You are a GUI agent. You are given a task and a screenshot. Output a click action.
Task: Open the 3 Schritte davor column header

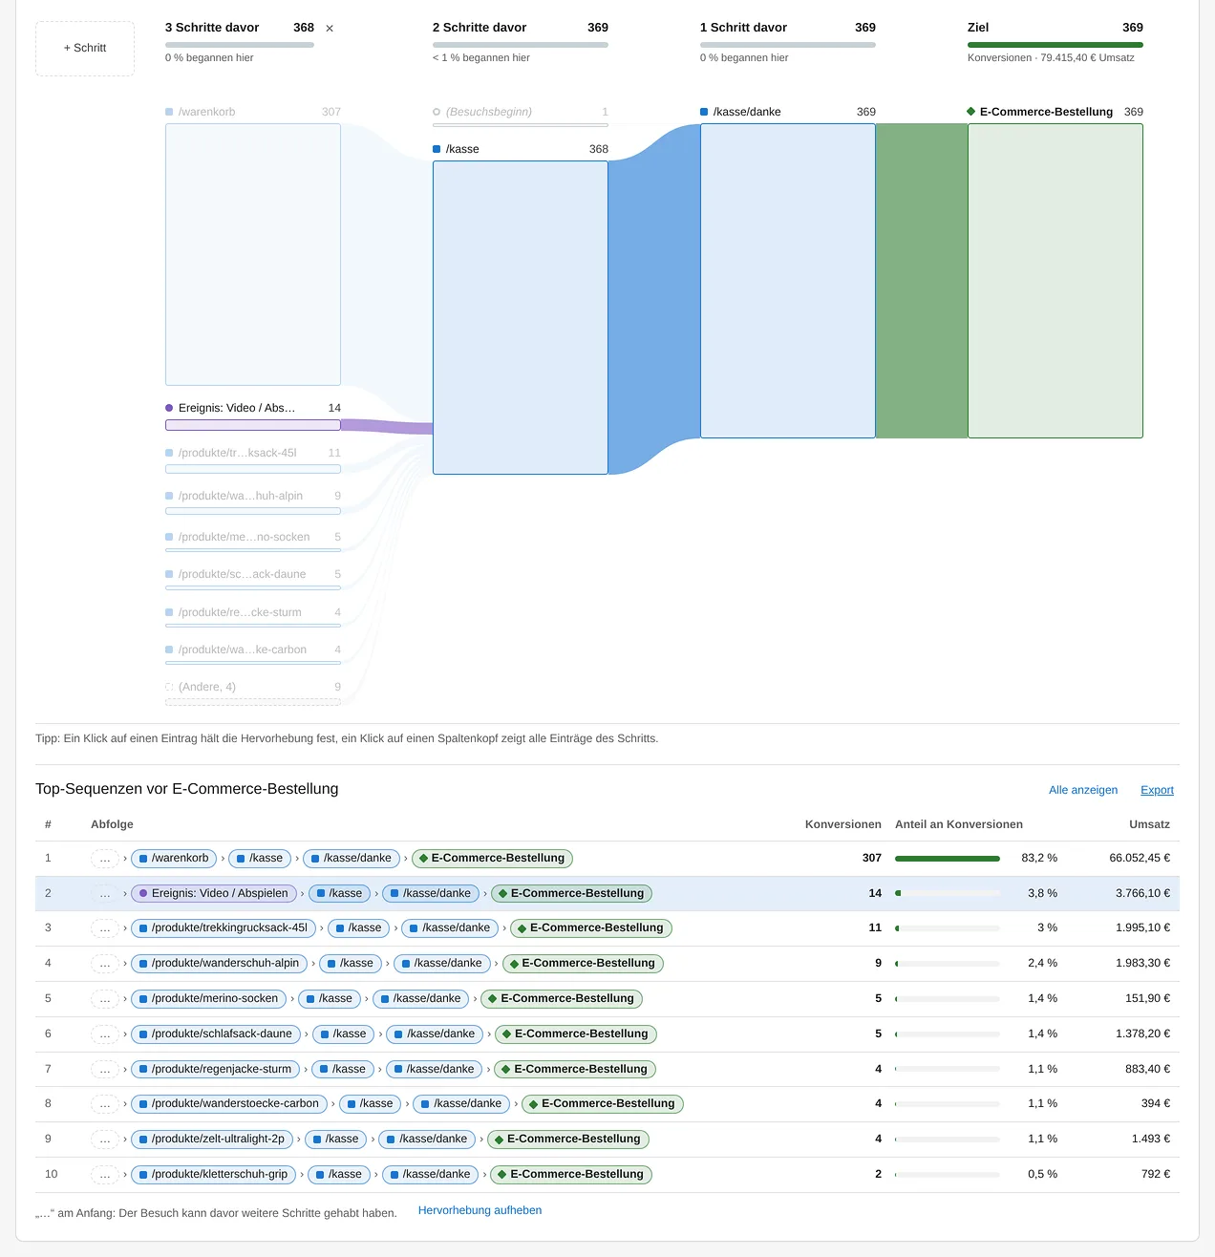coord(240,42)
